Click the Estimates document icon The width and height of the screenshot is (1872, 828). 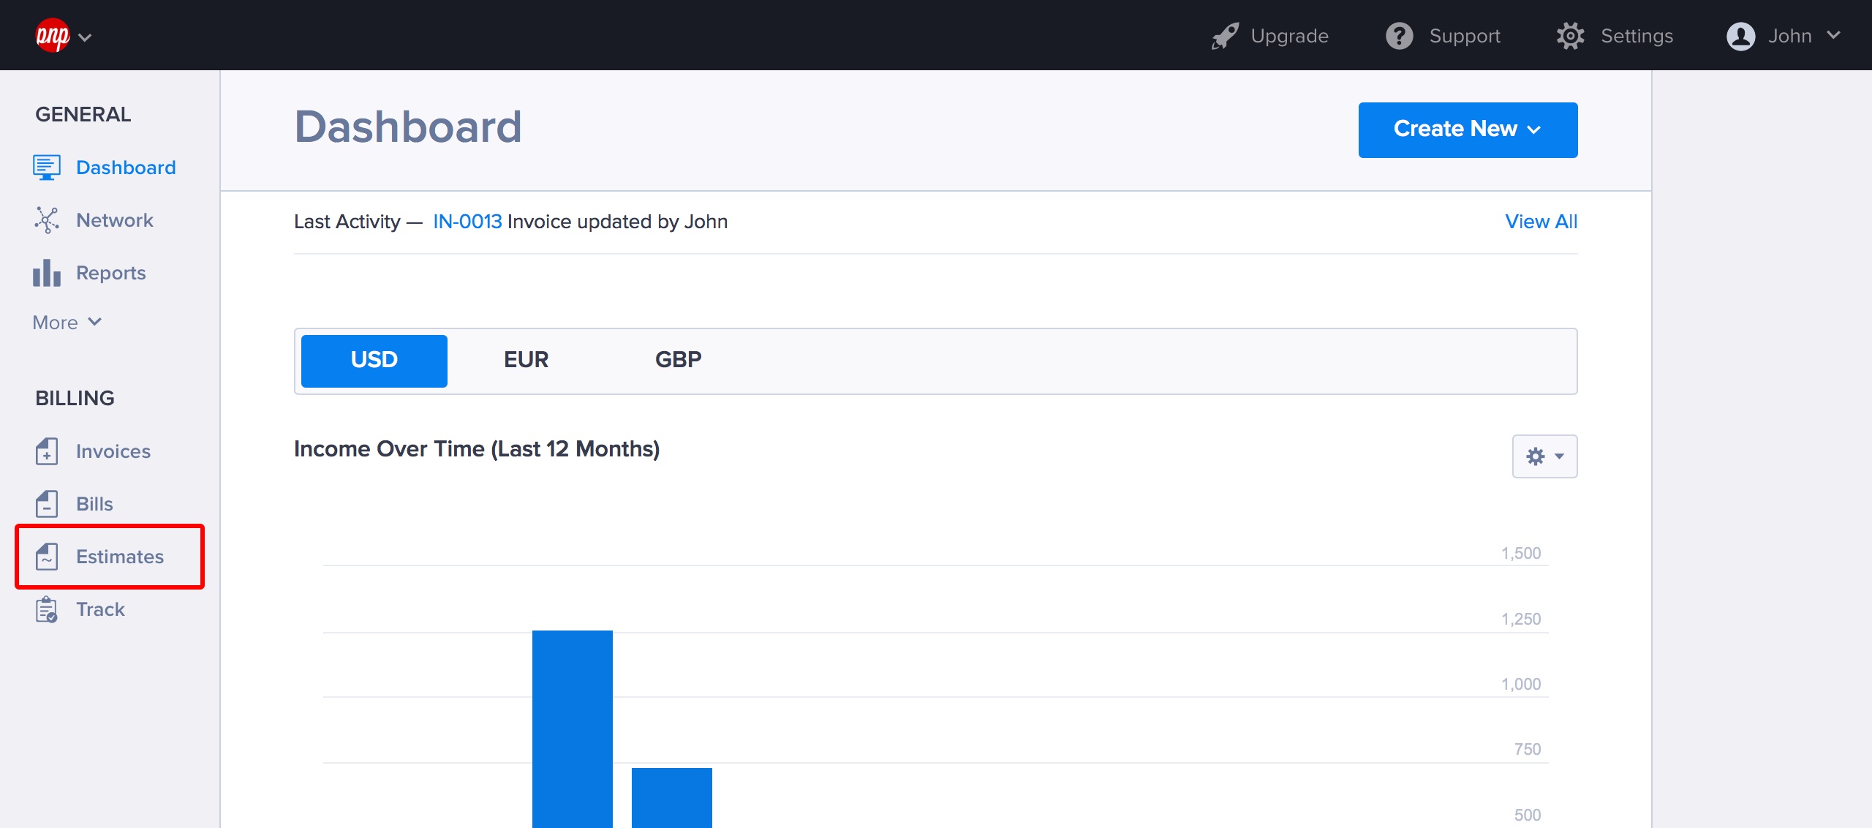click(x=47, y=557)
